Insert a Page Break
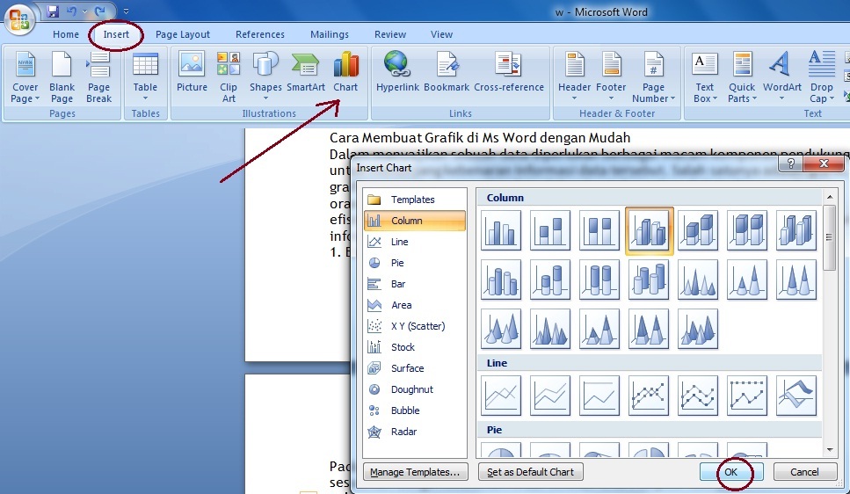This screenshot has height=494, width=850. 98,76
